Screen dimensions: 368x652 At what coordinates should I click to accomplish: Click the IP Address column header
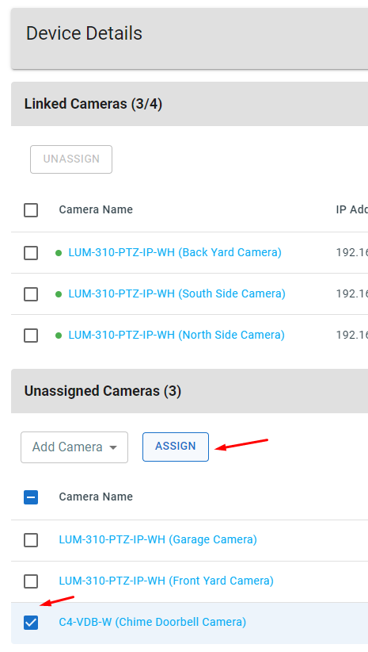pos(352,209)
